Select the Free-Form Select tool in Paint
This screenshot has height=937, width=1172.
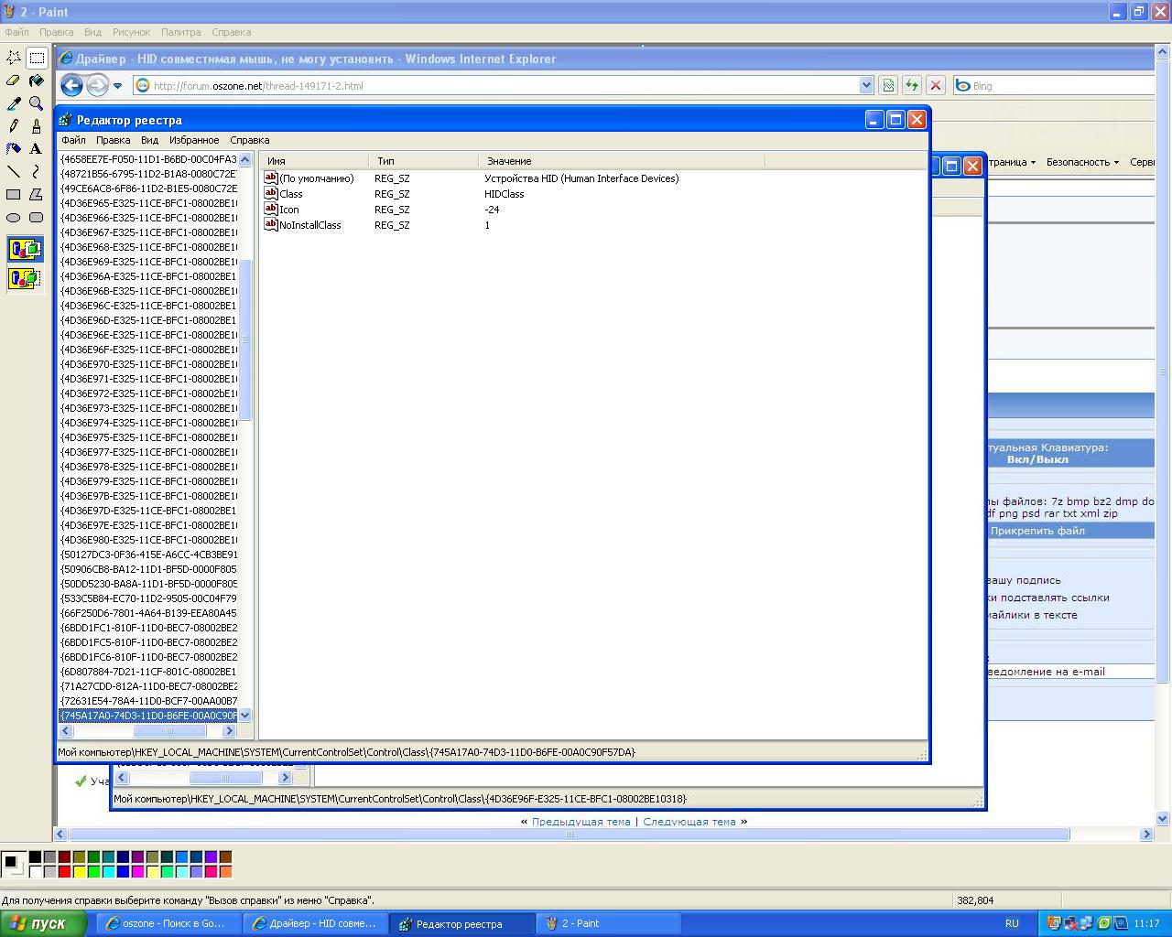pyautogui.click(x=14, y=58)
